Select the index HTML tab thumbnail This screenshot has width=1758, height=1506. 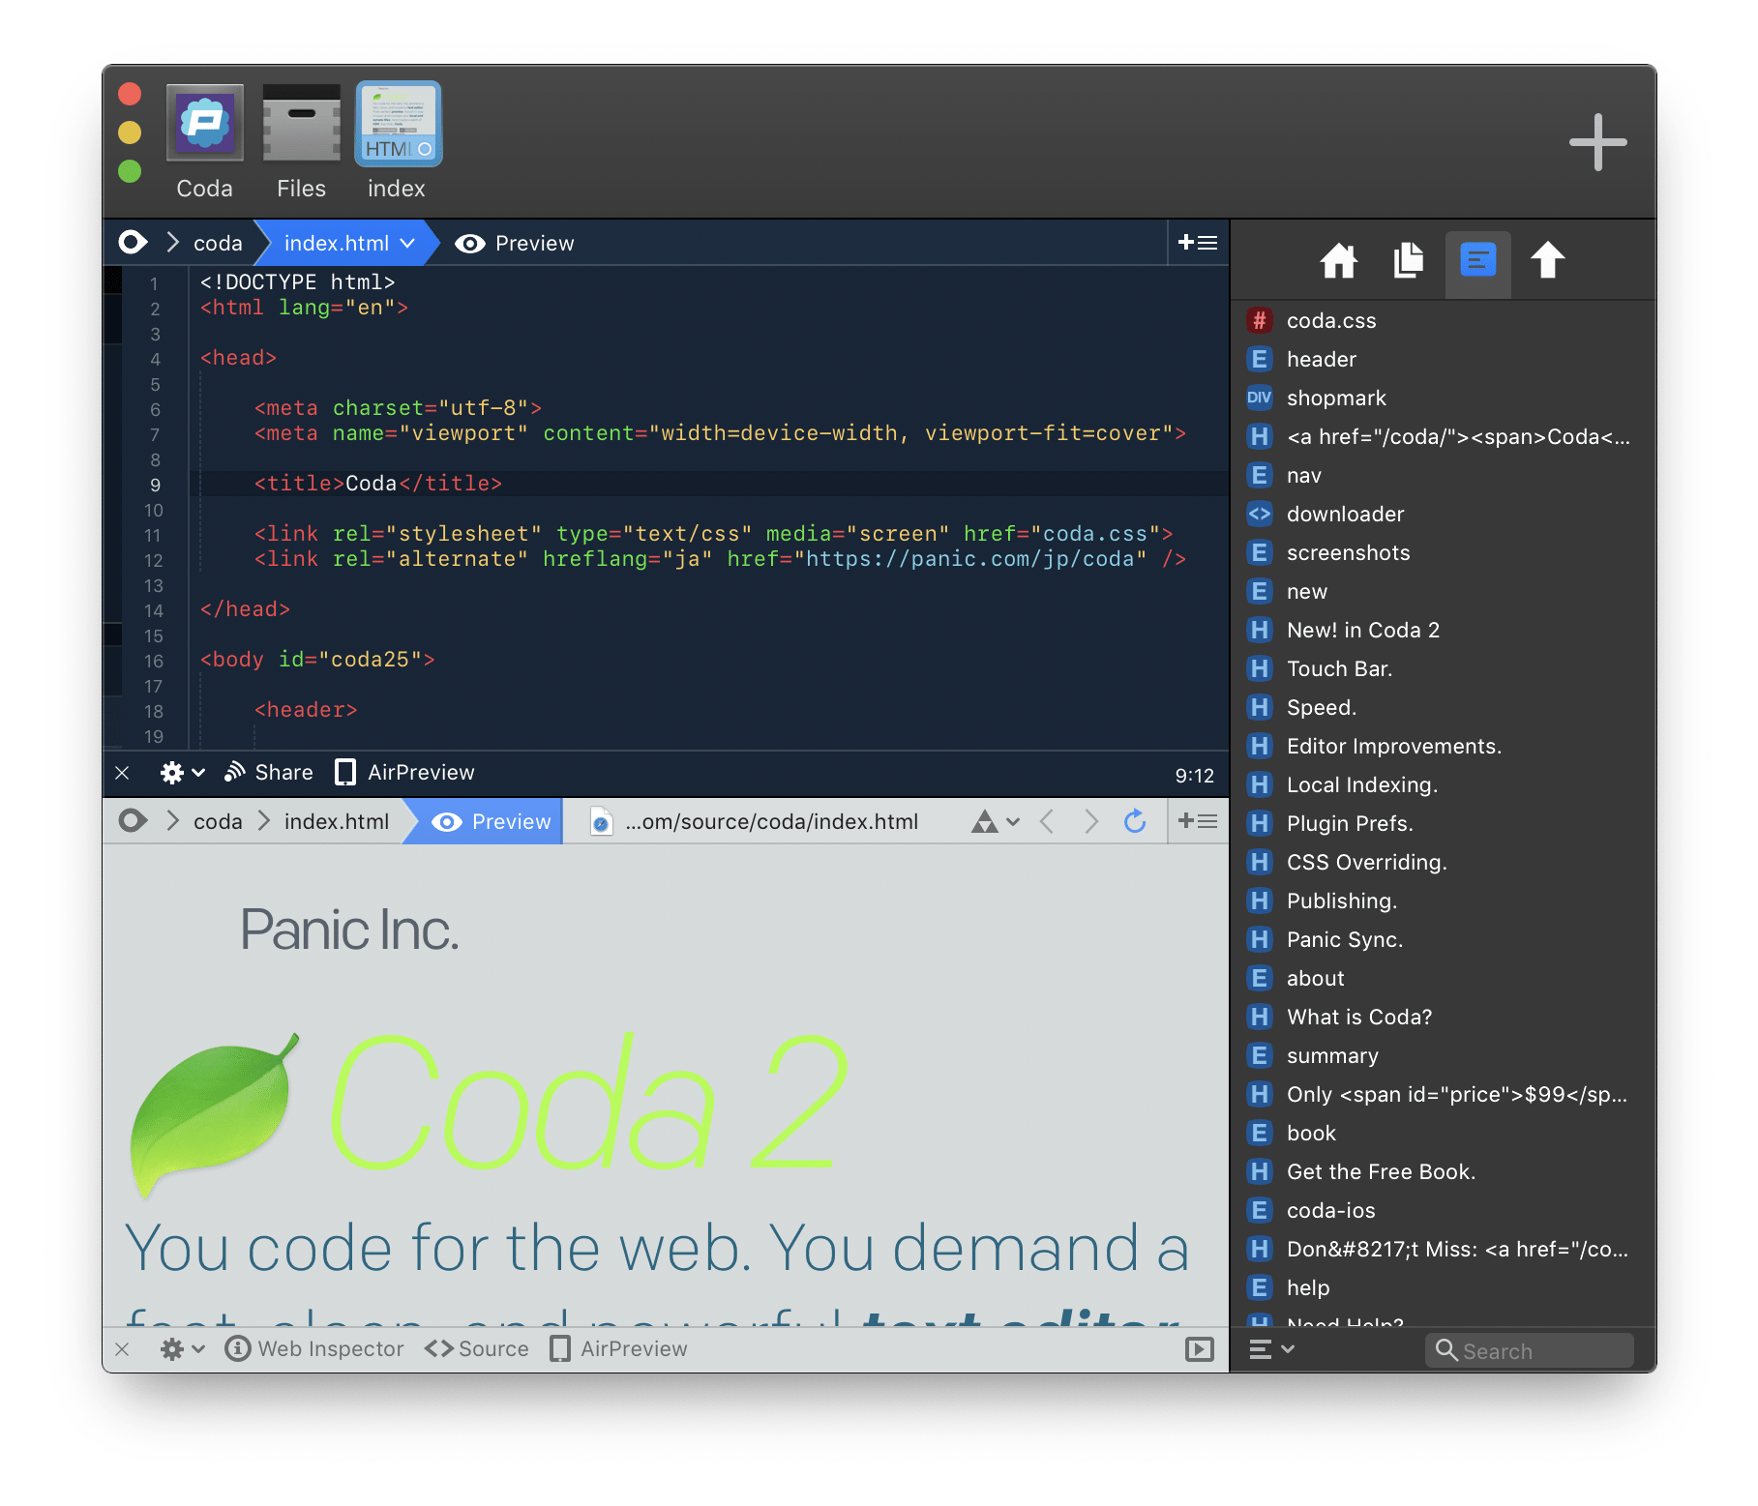399,123
